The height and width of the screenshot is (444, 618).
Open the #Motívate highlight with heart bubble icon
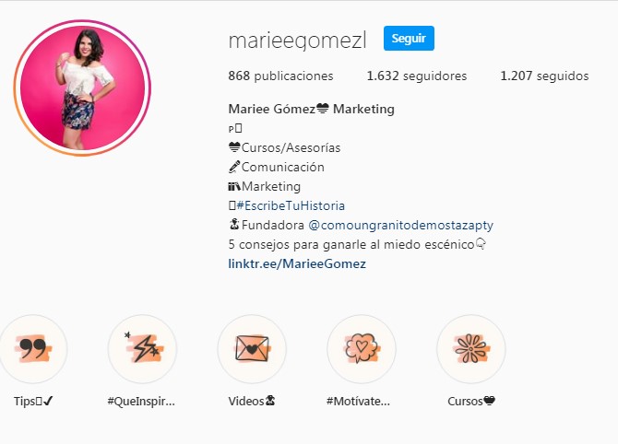pos(362,349)
